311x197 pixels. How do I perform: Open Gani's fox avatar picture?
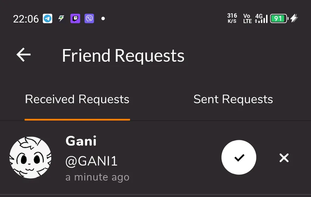30,158
